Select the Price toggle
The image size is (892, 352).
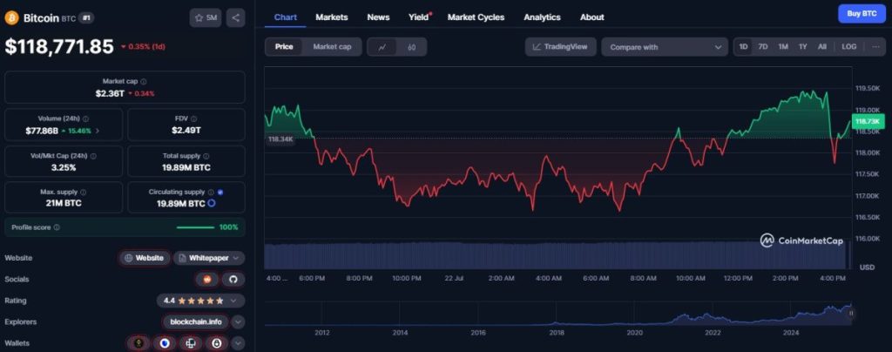pyautogui.click(x=284, y=47)
